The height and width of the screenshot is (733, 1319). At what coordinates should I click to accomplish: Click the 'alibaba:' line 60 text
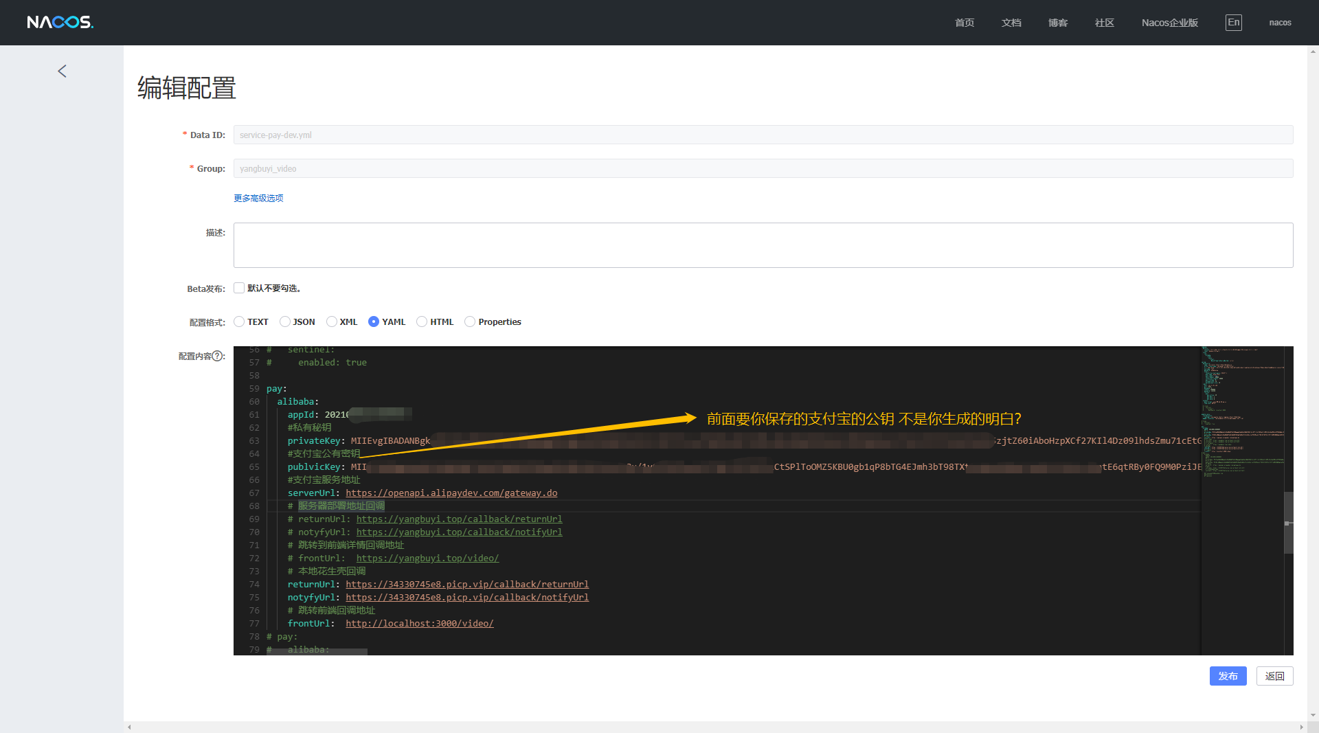tap(298, 401)
